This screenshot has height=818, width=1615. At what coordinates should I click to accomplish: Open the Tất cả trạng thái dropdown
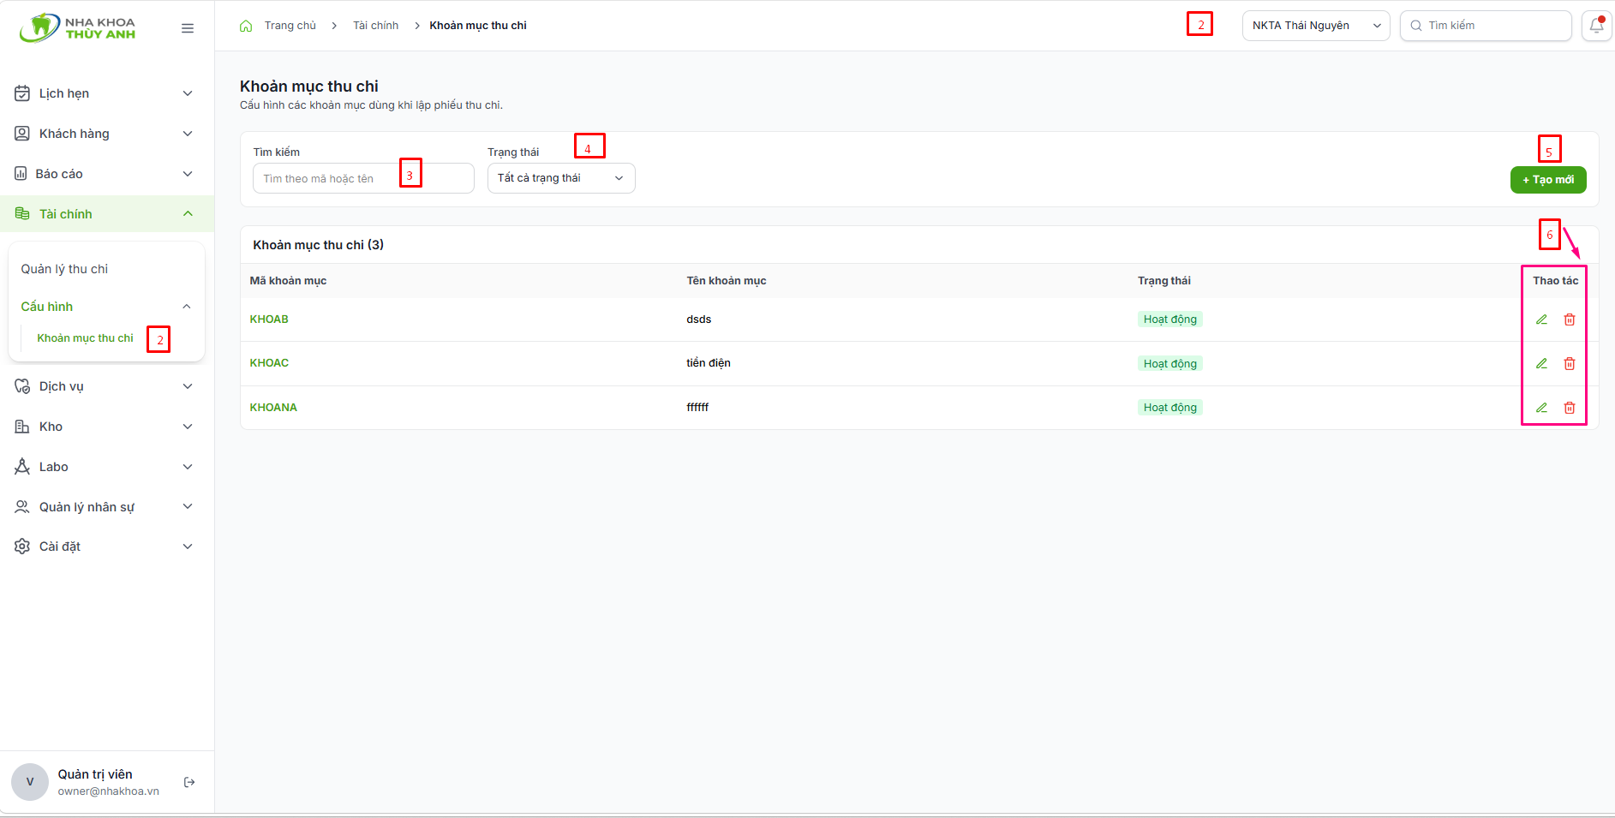click(561, 178)
